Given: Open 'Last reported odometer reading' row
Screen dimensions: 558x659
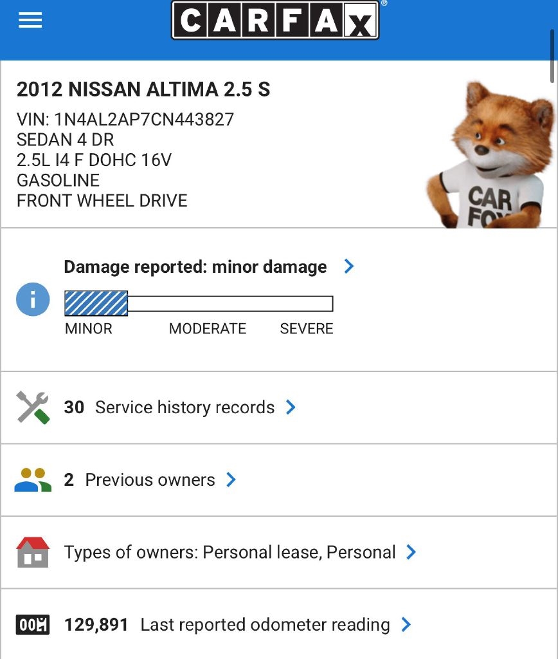Looking at the screenshot, I should click(x=227, y=625).
